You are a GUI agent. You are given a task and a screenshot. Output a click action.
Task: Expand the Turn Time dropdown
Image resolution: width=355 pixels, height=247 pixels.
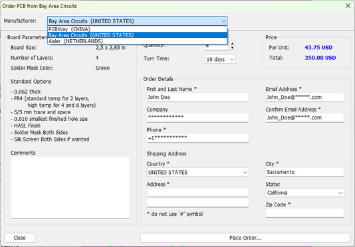point(220,59)
